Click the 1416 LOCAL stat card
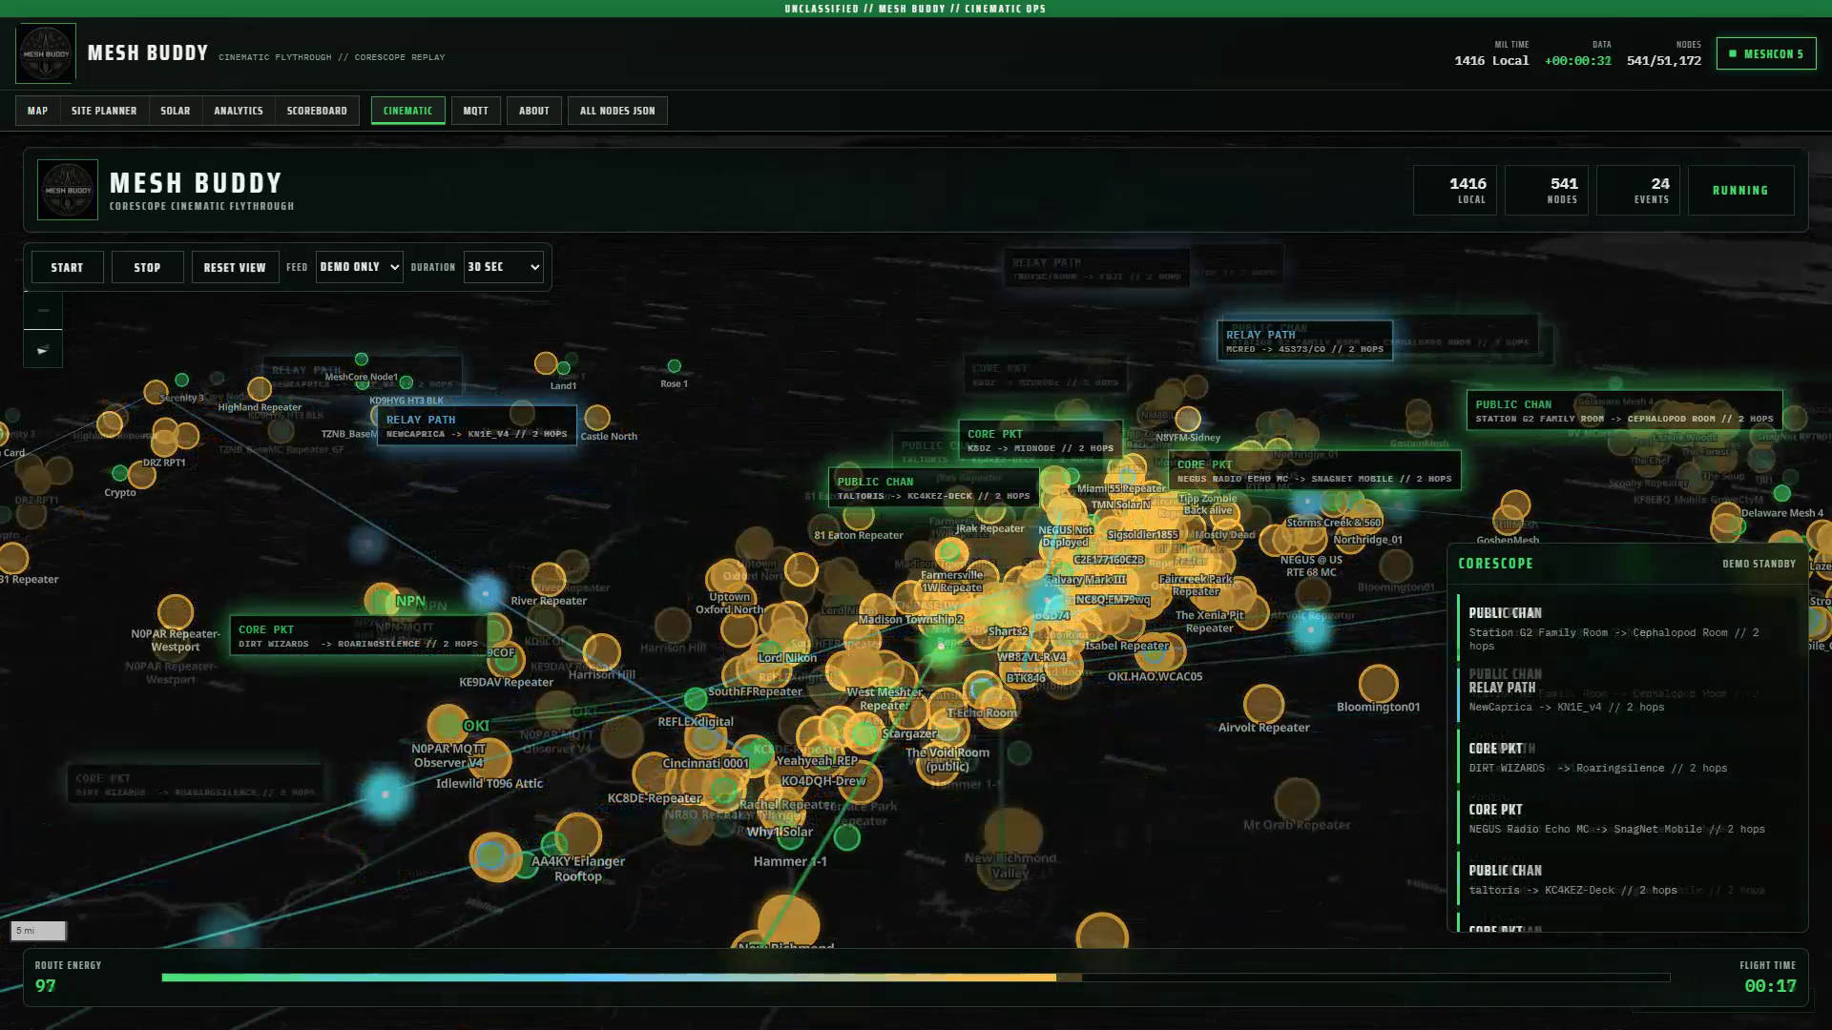This screenshot has width=1832, height=1030. (1455, 190)
